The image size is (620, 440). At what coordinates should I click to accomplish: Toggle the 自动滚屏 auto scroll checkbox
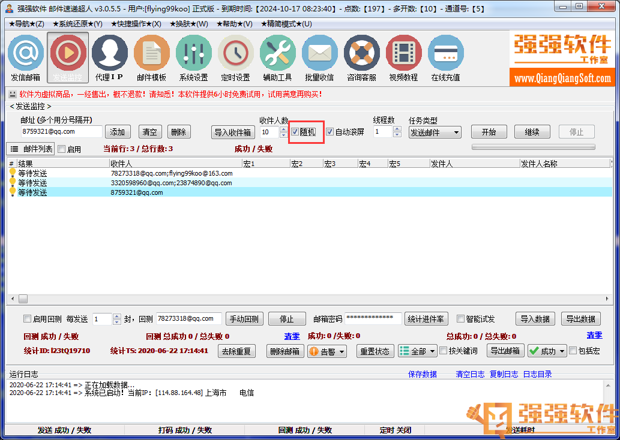pos(330,132)
